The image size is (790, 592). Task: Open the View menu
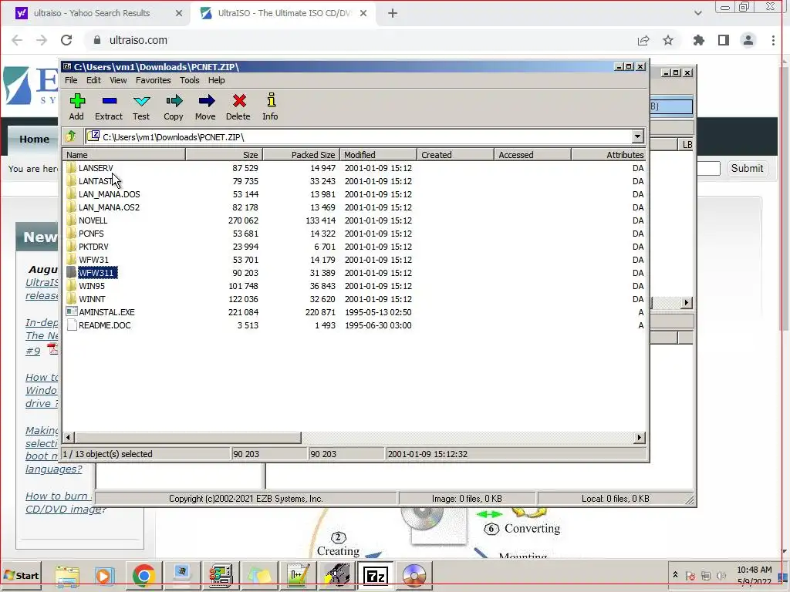click(x=118, y=80)
